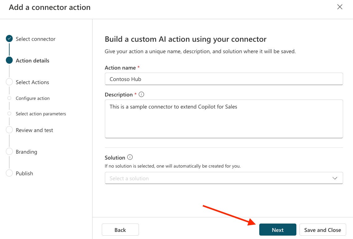The height and width of the screenshot is (239, 353).
Task: Click the small Select action parameters circle
Action: [9, 114]
